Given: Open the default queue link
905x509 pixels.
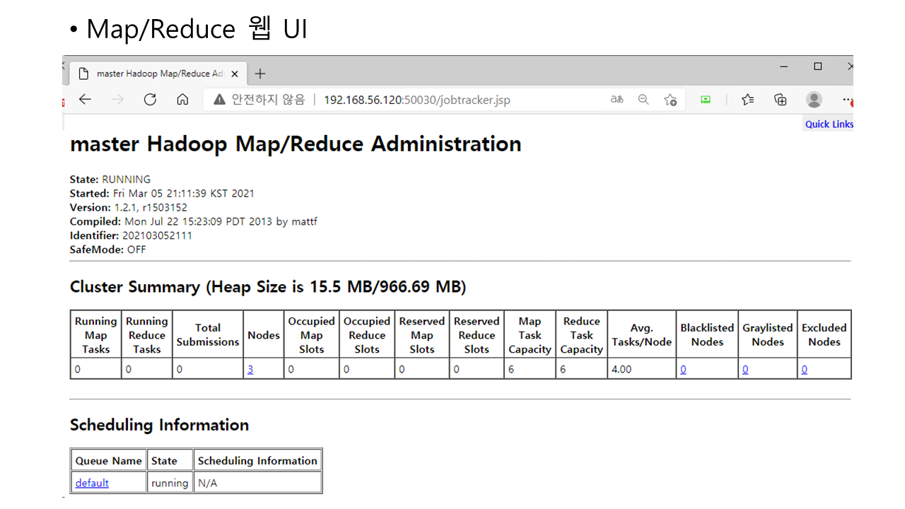Looking at the screenshot, I should point(92,483).
